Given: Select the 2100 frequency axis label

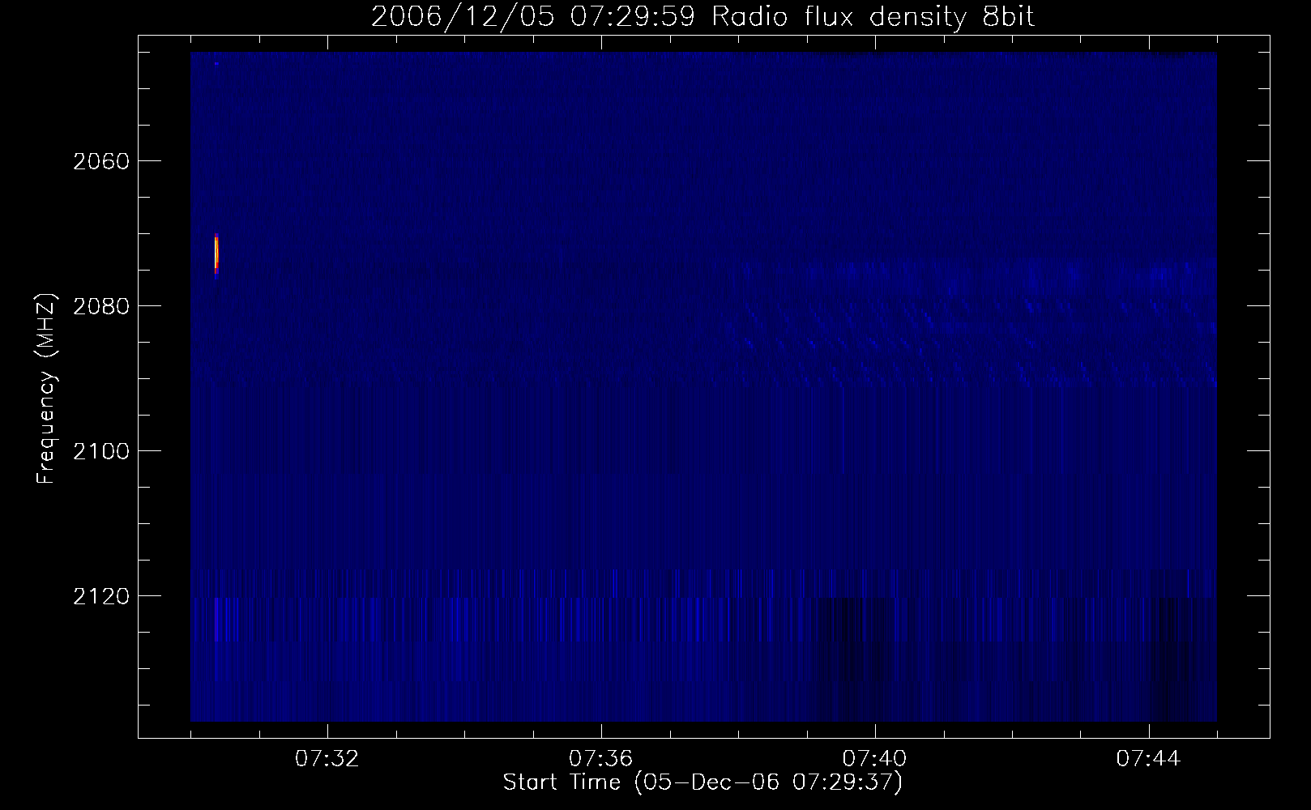Looking at the screenshot, I should click(x=101, y=451).
